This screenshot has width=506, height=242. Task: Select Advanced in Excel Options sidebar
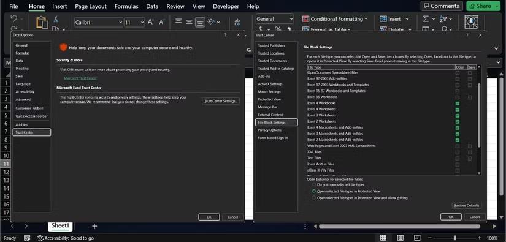[x=23, y=100]
